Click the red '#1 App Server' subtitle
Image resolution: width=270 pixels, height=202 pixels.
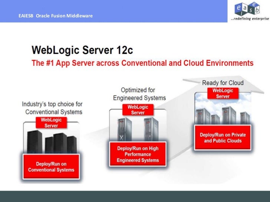coord(142,63)
